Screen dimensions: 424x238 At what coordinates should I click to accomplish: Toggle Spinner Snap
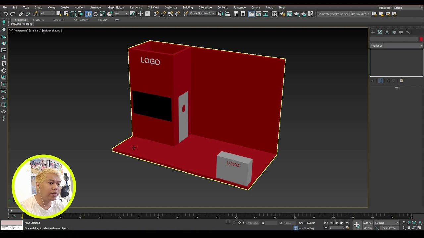(x=177, y=14)
